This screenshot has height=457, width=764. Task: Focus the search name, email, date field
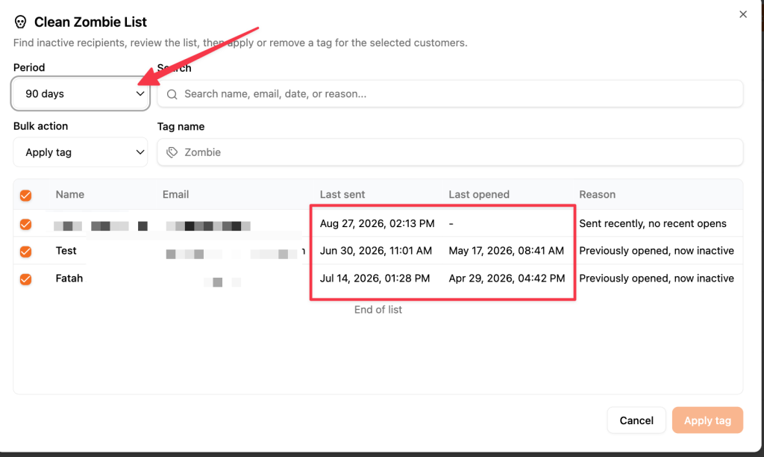(x=450, y=93)
